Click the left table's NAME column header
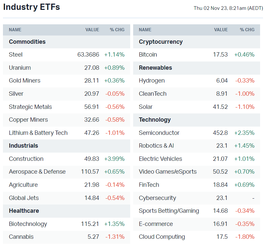The width and height of the screenshot is (265, 244). [15, 30]
